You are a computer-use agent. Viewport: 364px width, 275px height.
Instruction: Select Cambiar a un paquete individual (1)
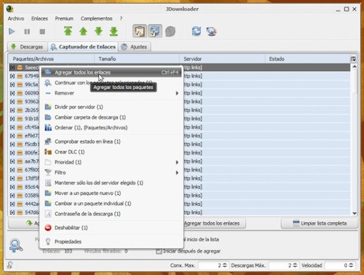(111, 203)
